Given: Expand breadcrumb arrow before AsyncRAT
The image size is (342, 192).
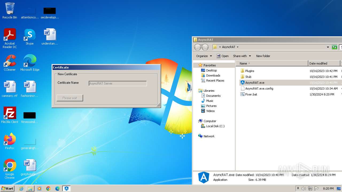Looking at the screenshot, I should click(x=220, y=47).
